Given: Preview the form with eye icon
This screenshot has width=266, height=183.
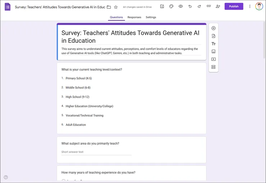Looking at the screenshot, I should tap(181, 6).
